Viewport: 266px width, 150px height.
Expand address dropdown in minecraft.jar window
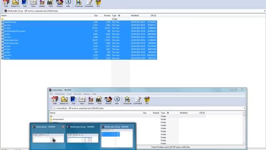[x=244, y=108]
